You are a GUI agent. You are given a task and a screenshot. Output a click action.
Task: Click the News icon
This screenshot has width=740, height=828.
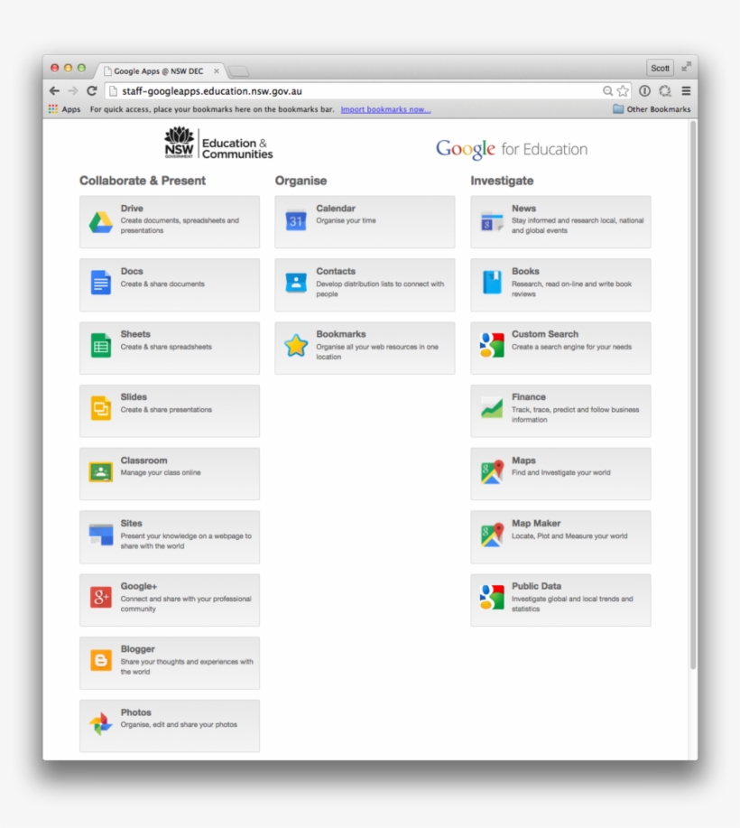click(492, 222)
